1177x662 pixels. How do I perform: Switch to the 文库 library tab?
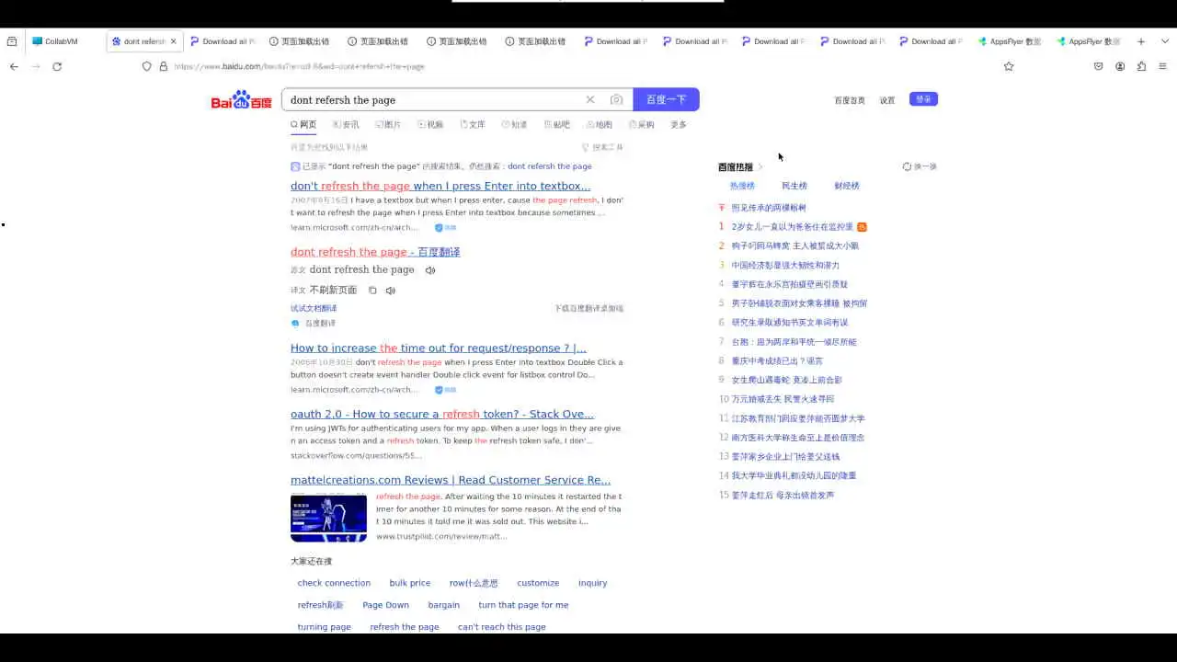click(x=473, y=124)
